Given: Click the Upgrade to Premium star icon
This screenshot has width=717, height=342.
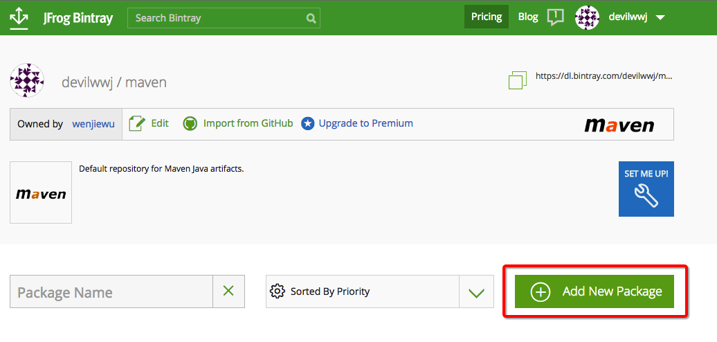Looking at the screenshot, I should [308, 124].
